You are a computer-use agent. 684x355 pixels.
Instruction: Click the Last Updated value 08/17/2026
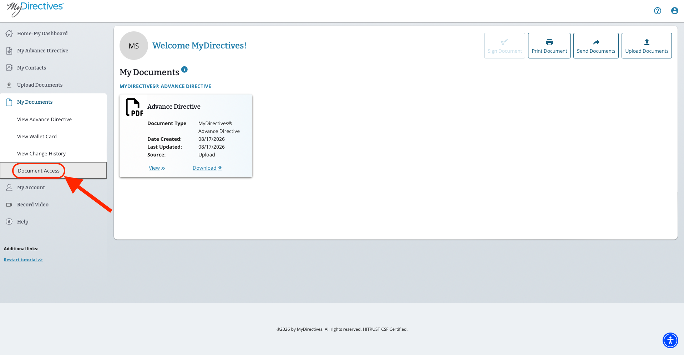212,147
